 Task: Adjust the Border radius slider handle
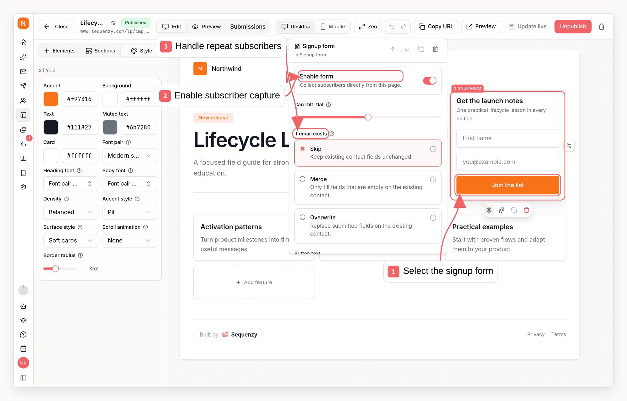[x=55, y=269]
